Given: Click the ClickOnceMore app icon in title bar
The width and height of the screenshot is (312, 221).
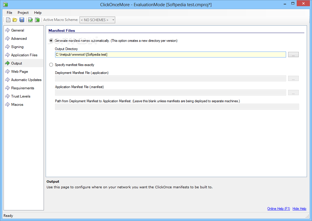Looking at the screenshot, I should tap(5, 4).
